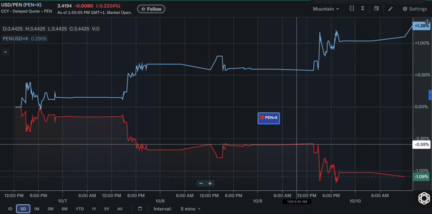The image size is (432, 214).
Task: Click the red PEN=X color swatch
Action: pyautogui.click(x=262, y=118)
